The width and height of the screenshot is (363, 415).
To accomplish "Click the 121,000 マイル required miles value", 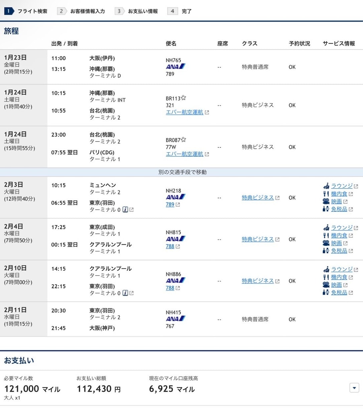I will [32, 389].
